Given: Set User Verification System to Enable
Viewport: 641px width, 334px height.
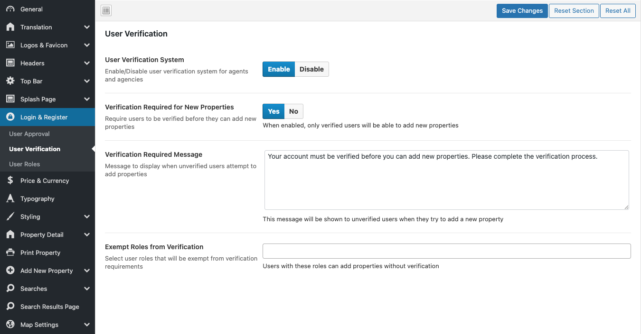Looking at the screenshot, I should pyautogui.click(x=279, y=69).
